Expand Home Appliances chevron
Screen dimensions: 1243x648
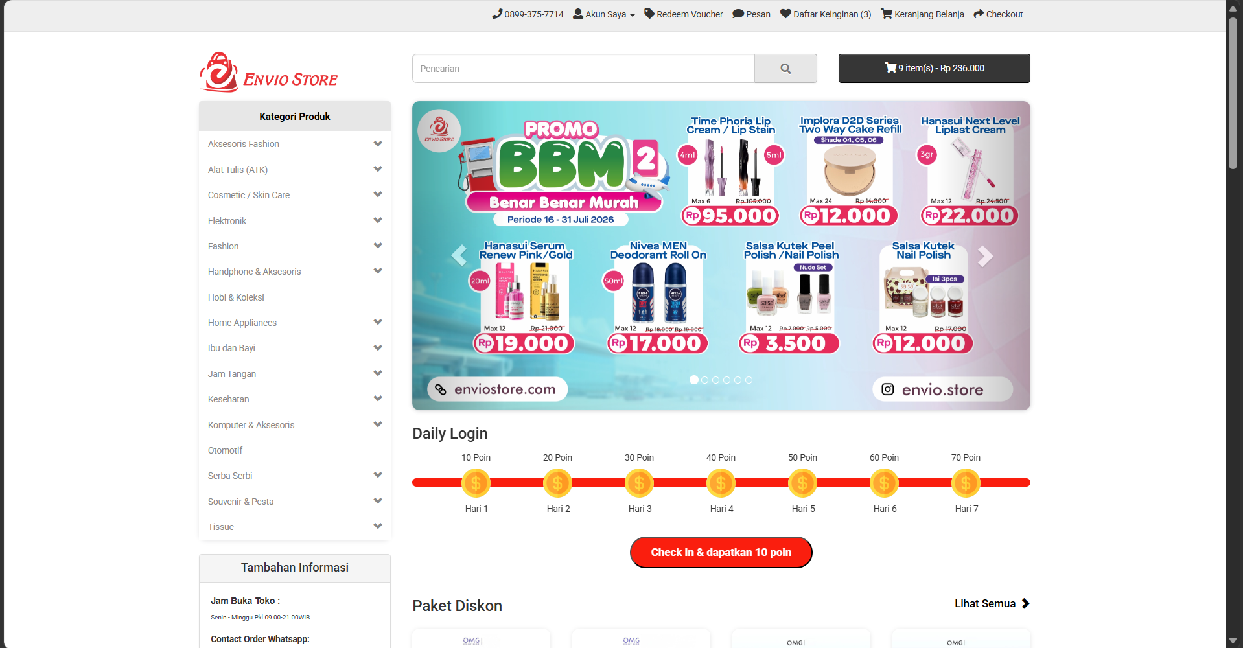click(378, 322)
